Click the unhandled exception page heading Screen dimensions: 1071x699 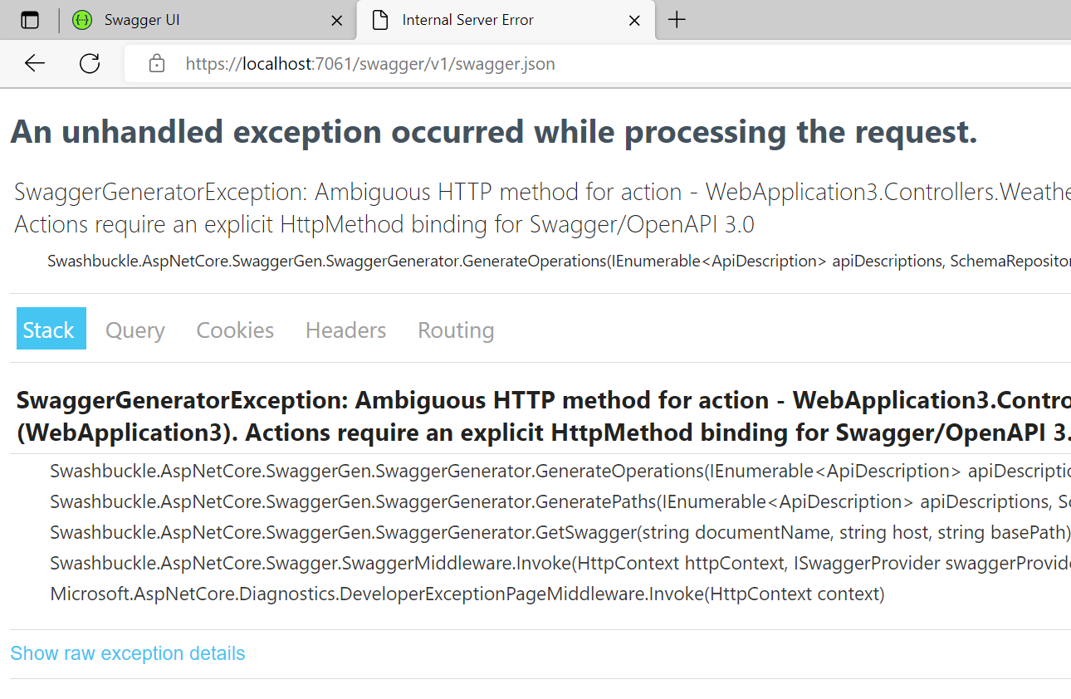tap(493, 132)
